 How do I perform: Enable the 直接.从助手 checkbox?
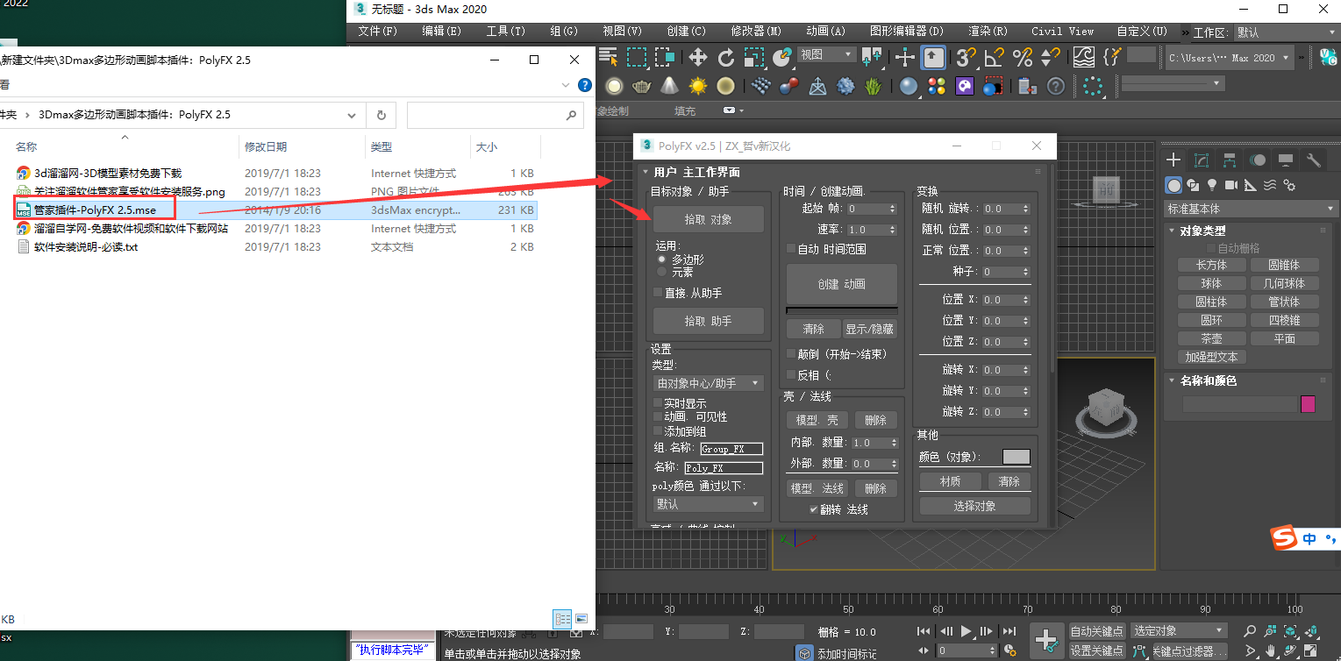point(659,293)
